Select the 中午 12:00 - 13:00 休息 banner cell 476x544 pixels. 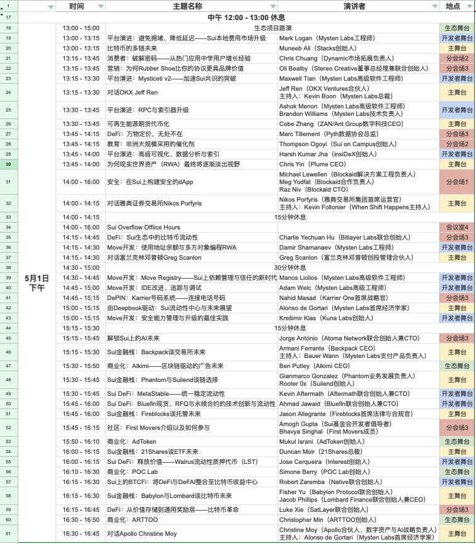coord(246,18)
